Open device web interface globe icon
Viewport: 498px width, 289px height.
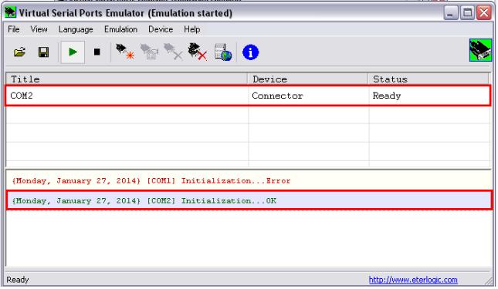[x=222, y=52]
